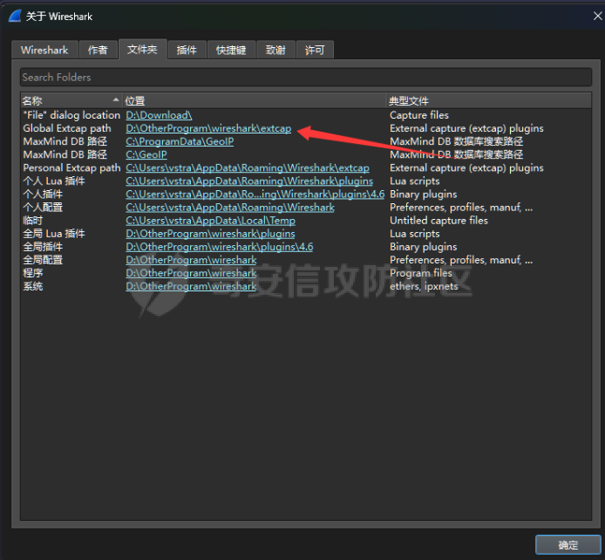The width and height of the screenshot is (605, 560).
Task: Select the 程序 row name
Action: [33, 273]
